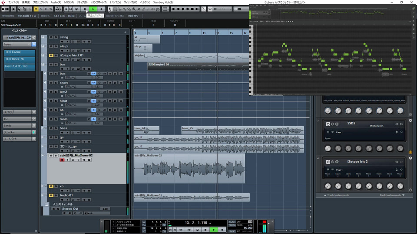The image size is (417, 234).
Task: Select the Object Selection arrow tool
Action: [110, 9]
